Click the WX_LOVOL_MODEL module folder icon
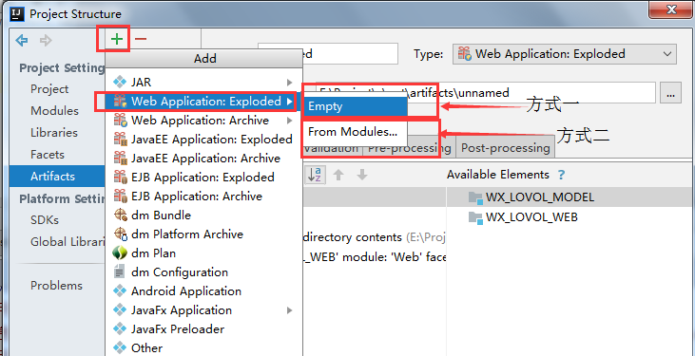 (x=475, y=197)
